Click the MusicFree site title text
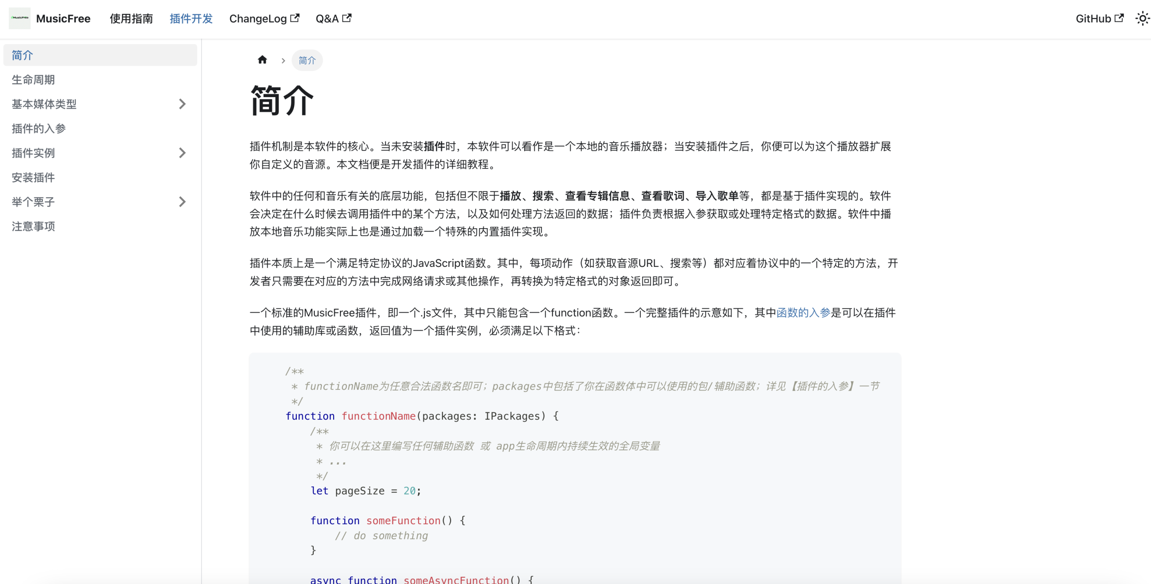The width and height of the screenshot is (1151, 584). click(63, 18)
